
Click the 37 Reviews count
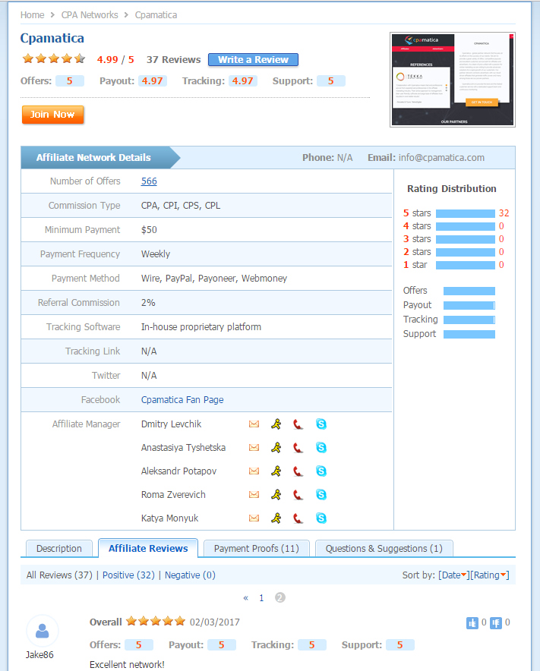(173, 59)
